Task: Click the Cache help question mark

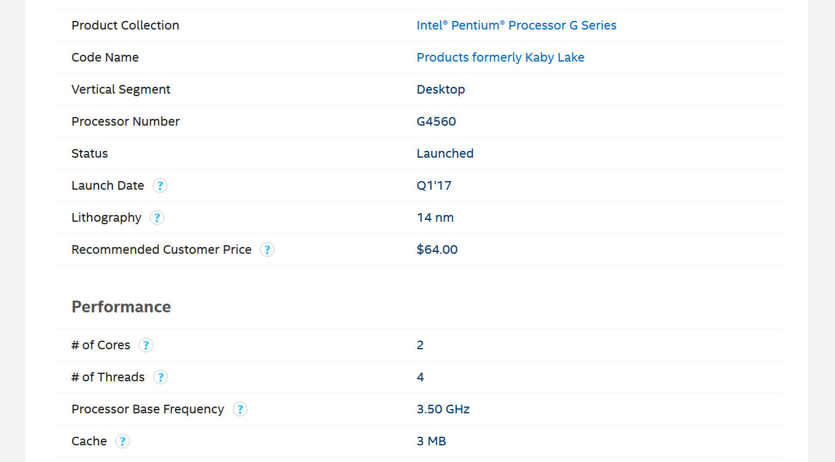Action: coord(123,441)
